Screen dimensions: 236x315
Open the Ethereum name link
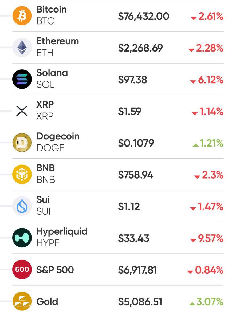tap(58, 41)
